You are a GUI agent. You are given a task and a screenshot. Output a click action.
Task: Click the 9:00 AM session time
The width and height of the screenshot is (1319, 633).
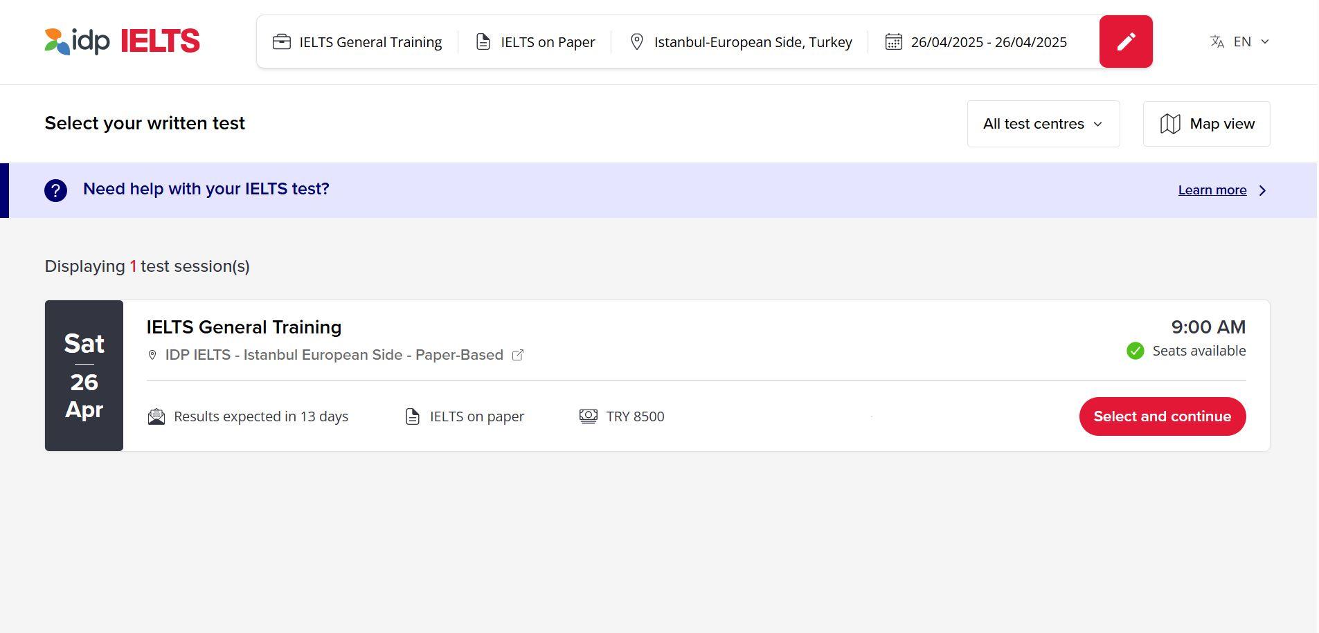coord(1209,327)
